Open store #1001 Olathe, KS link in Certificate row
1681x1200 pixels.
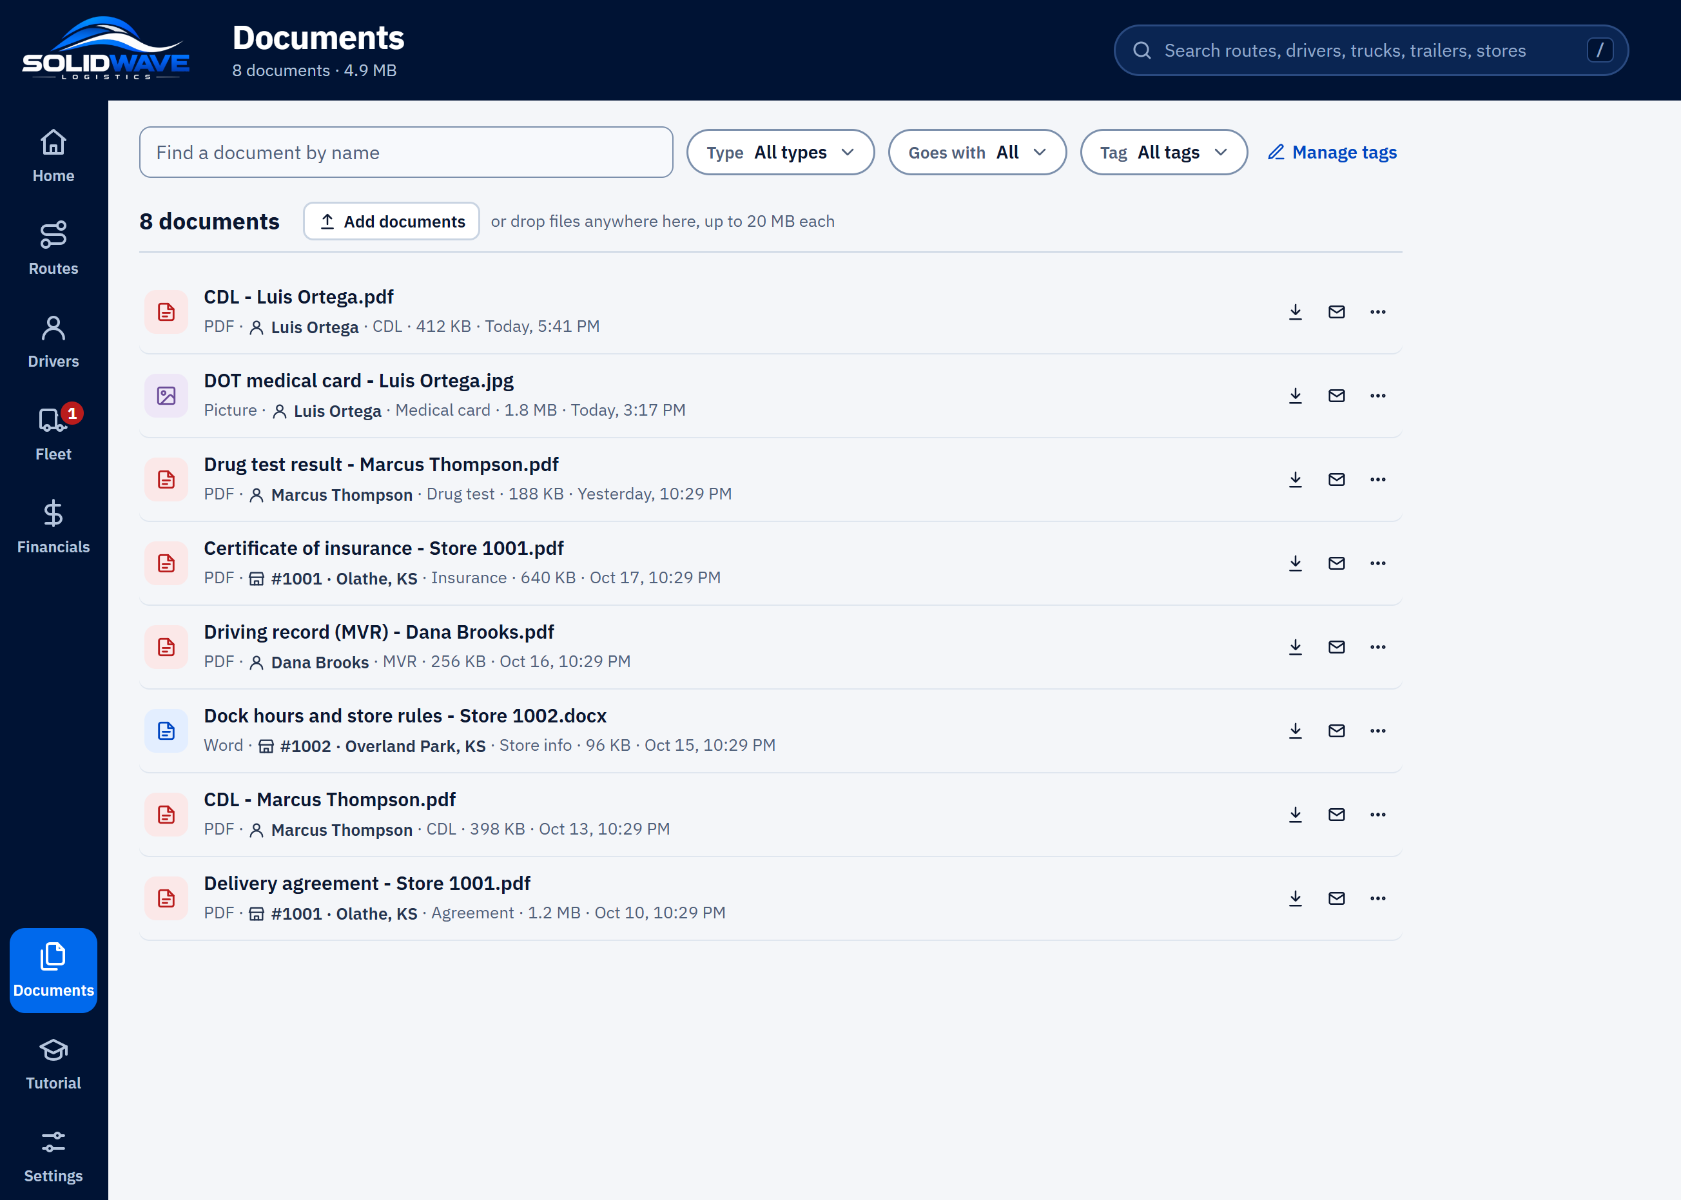[333, 578]
